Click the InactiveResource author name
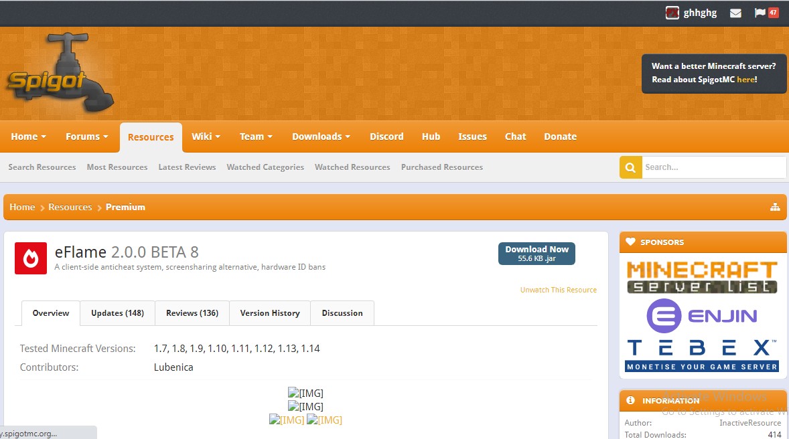Viewport: 789px width, 439px height. [749, 423]
